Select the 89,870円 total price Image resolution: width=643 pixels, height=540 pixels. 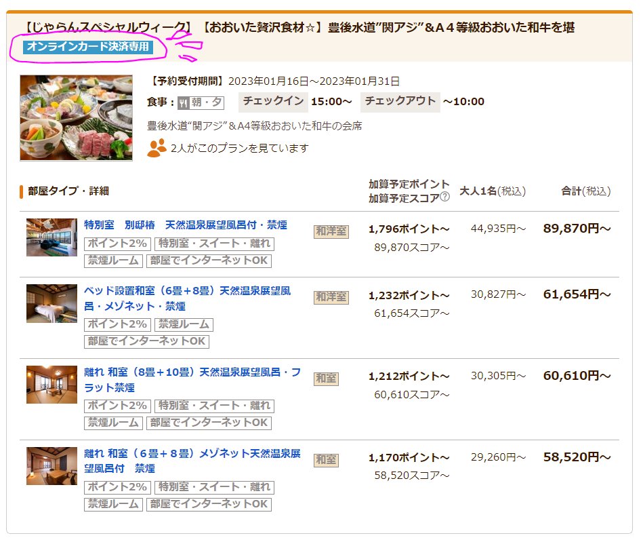577,229
